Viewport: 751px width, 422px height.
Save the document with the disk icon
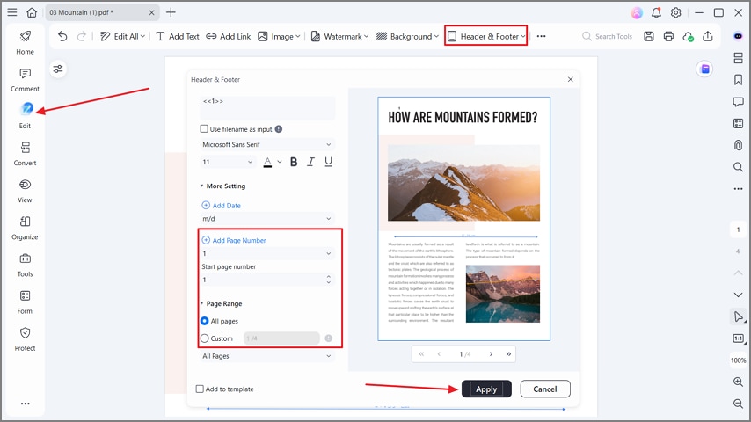649,36
